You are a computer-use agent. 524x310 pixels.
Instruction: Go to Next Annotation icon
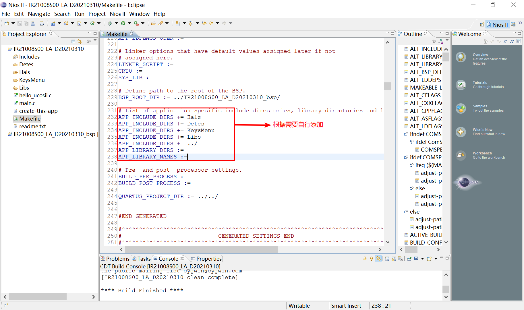[x=177, y=23]
